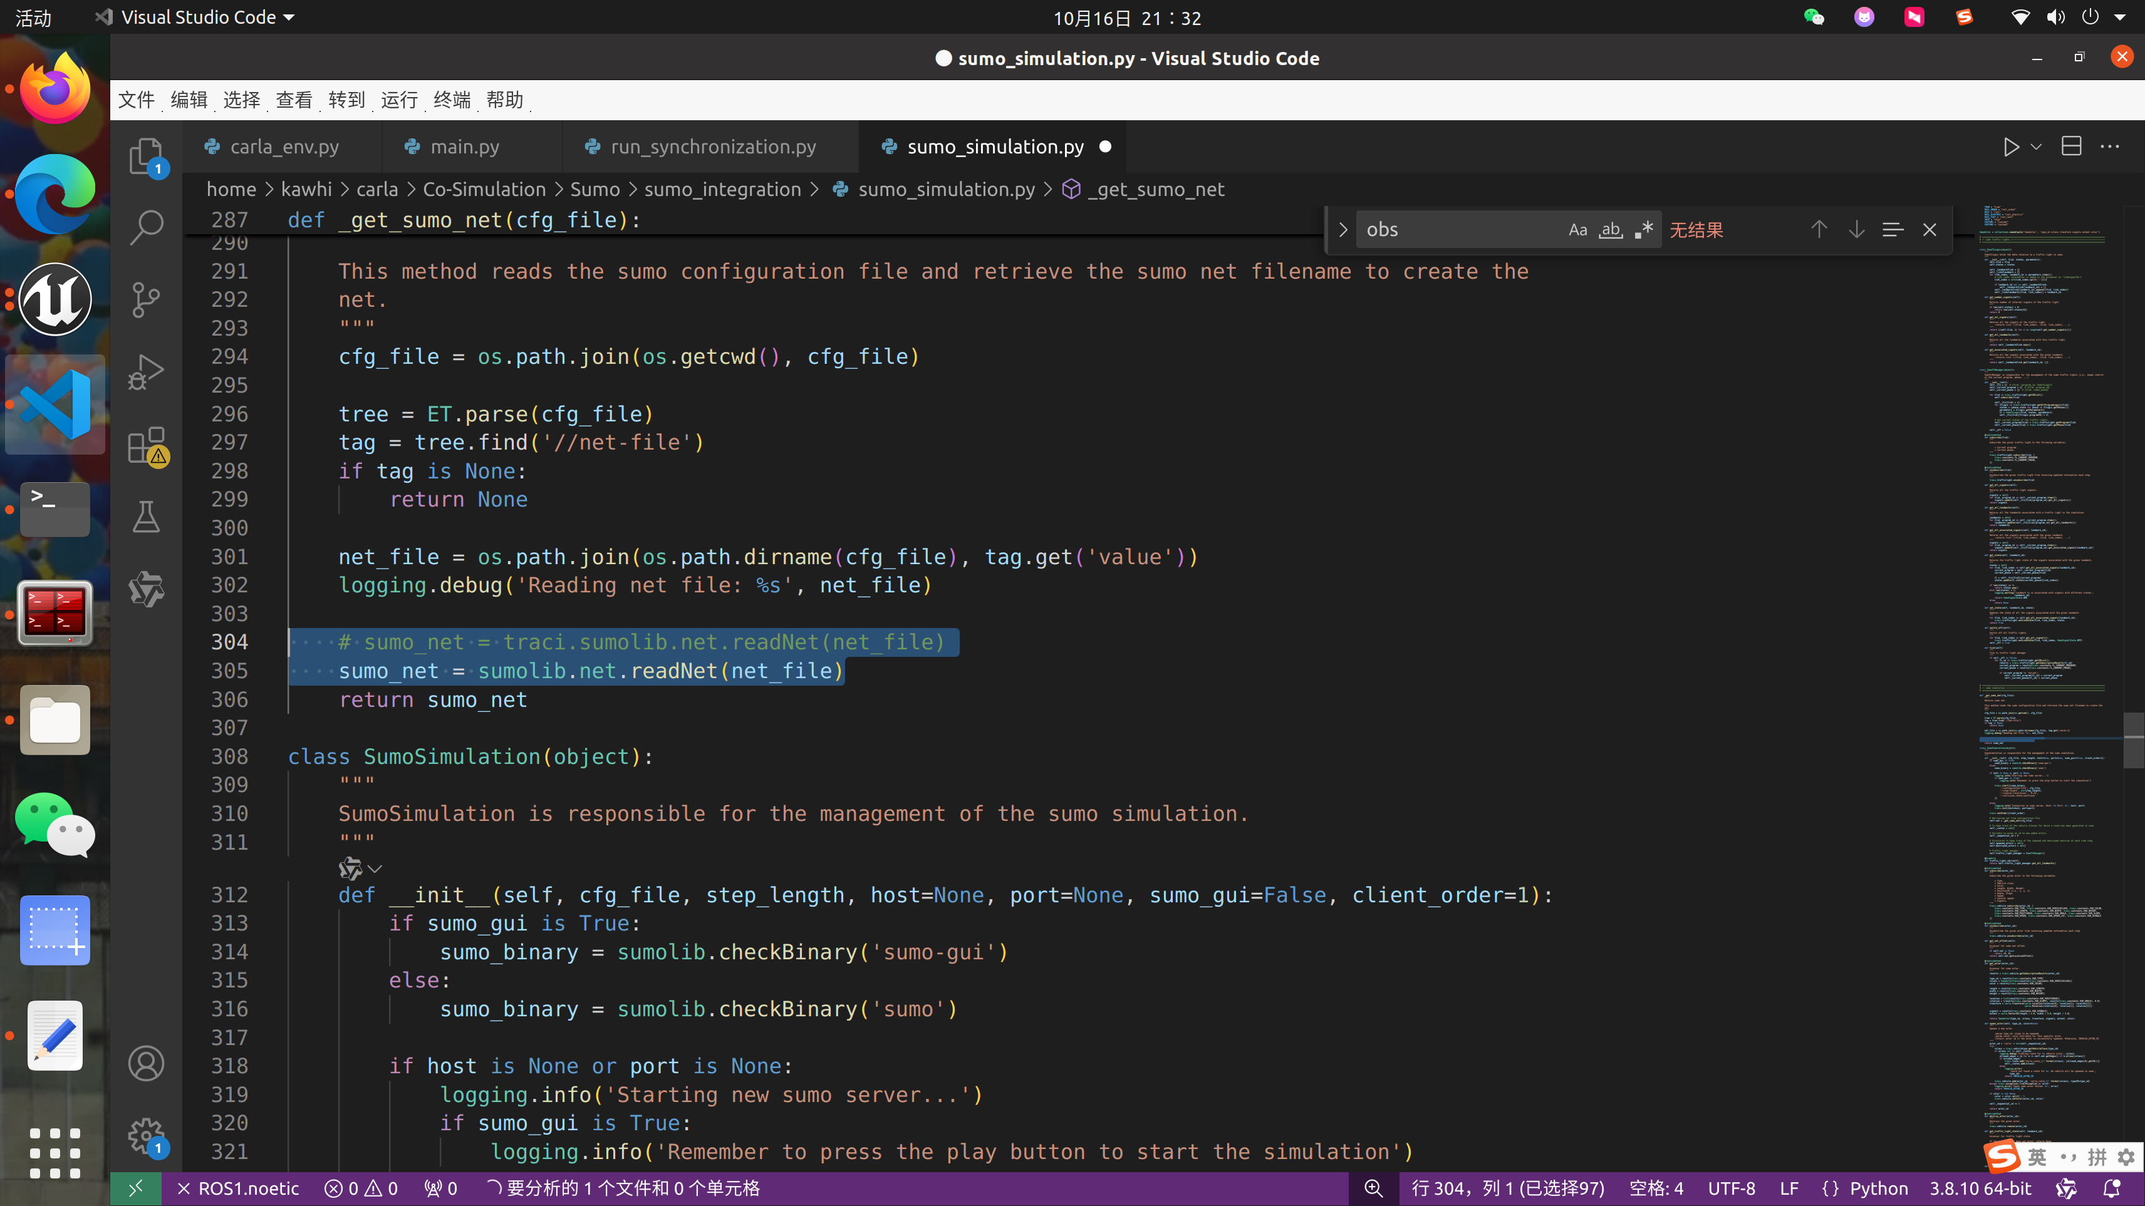The height and width of the screenshot is (1206, 2145).
Task: Open the 终端 menu
Action: (451, 100)
